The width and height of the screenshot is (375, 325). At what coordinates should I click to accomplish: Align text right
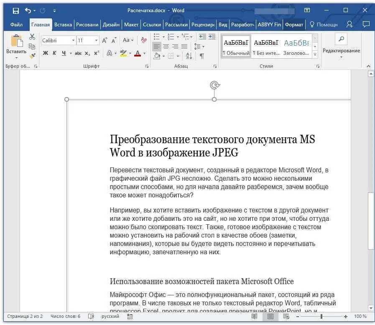[175, 46]
